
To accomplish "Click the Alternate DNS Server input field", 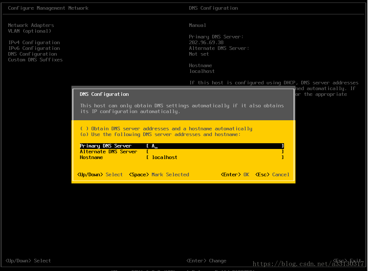I will pyautogui.click(x=215, y=152).
